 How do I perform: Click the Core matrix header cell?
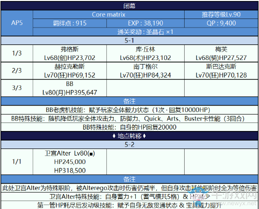click(109, 14)
